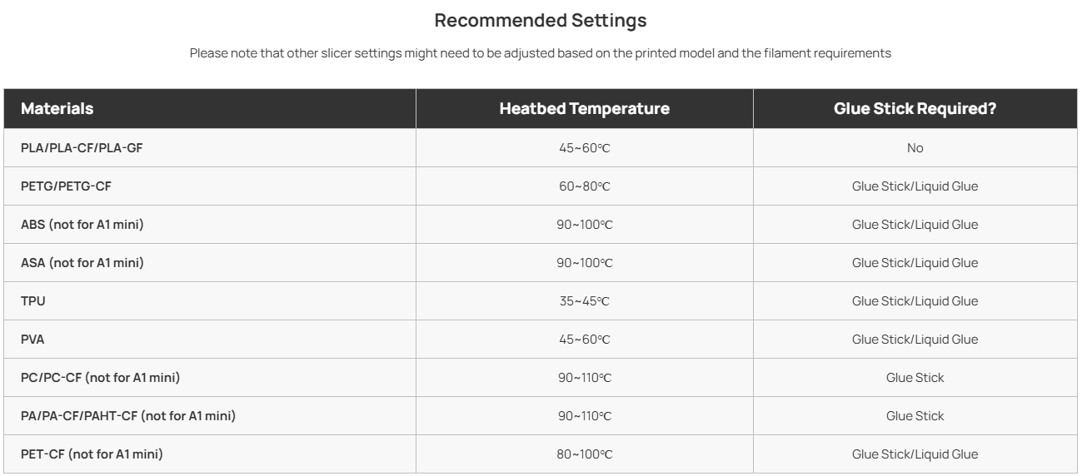Viewport: 1082px width, 476px height.
Task: Click the PLA row's "No" glue cell
Action: (x=915, y=148)
